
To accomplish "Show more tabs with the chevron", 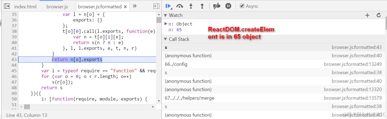I will tap(135, 6).
